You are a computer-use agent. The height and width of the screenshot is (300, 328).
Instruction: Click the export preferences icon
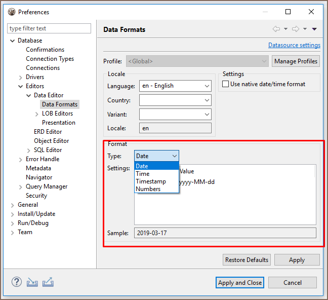48,282
